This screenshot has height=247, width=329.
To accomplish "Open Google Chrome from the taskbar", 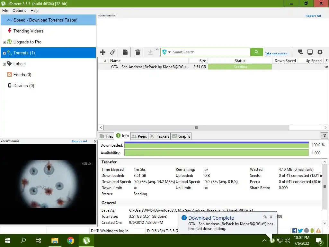I will point(70,241).
